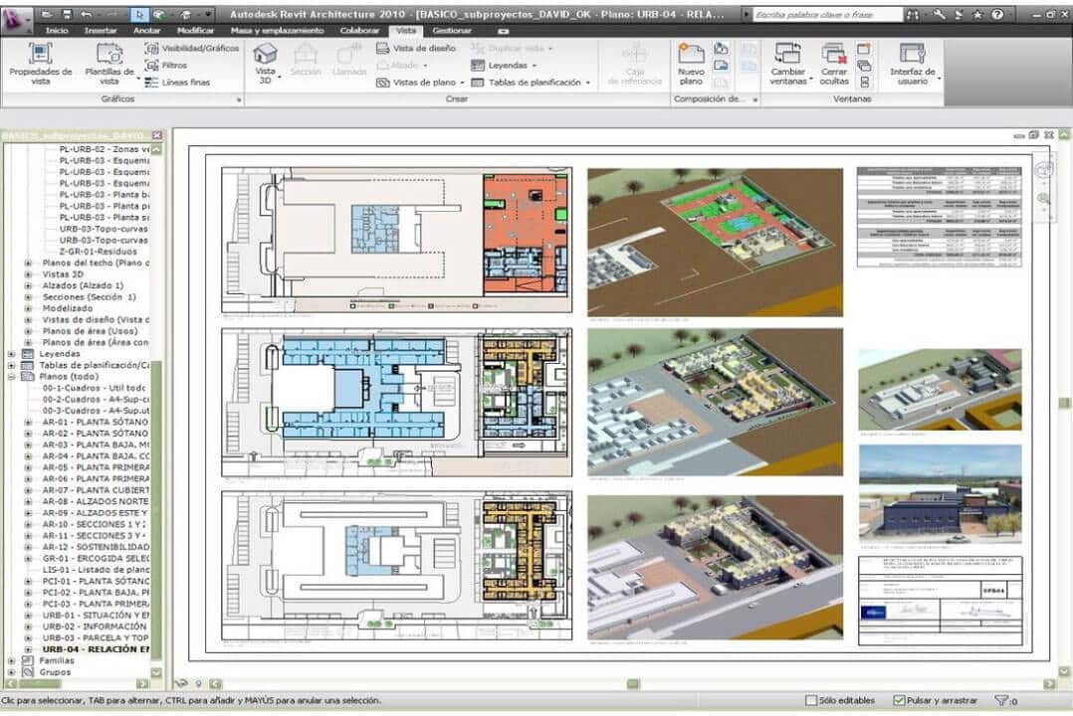
Task: Open Tablas de planificación tool
Action: point(531,83)
